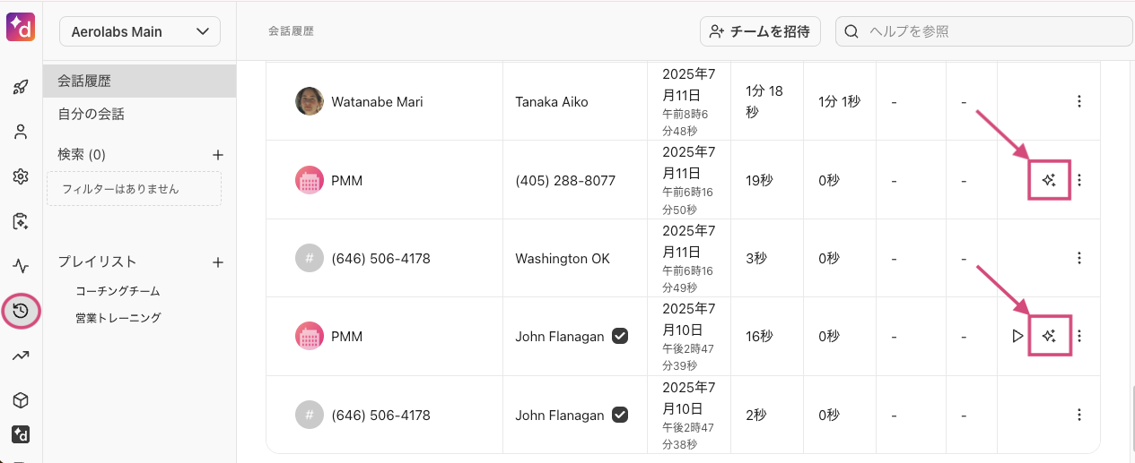Add a new playlist with plus icon

217,262
